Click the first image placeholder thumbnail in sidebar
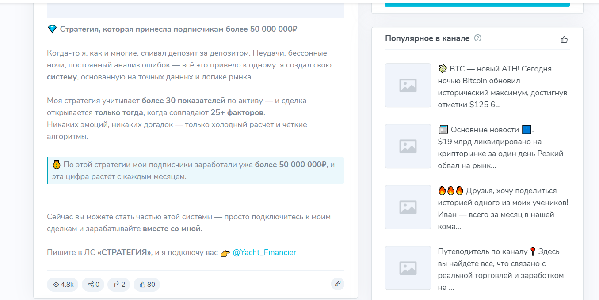This screenshot has height=300, width=599. click(x=408, y=85)
